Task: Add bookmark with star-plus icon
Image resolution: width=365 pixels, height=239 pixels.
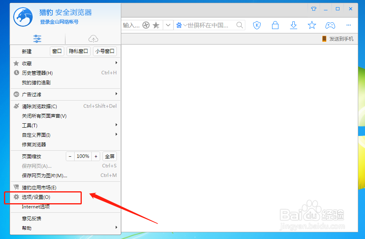Action: (x=156, y=25)
